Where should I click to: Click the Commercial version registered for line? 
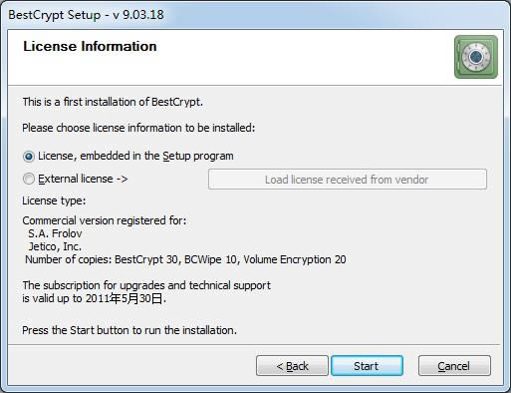105,220
